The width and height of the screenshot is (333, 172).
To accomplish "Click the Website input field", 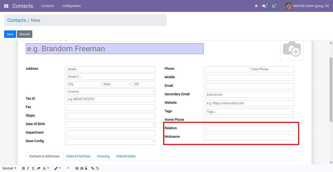I will click(250, 103).
